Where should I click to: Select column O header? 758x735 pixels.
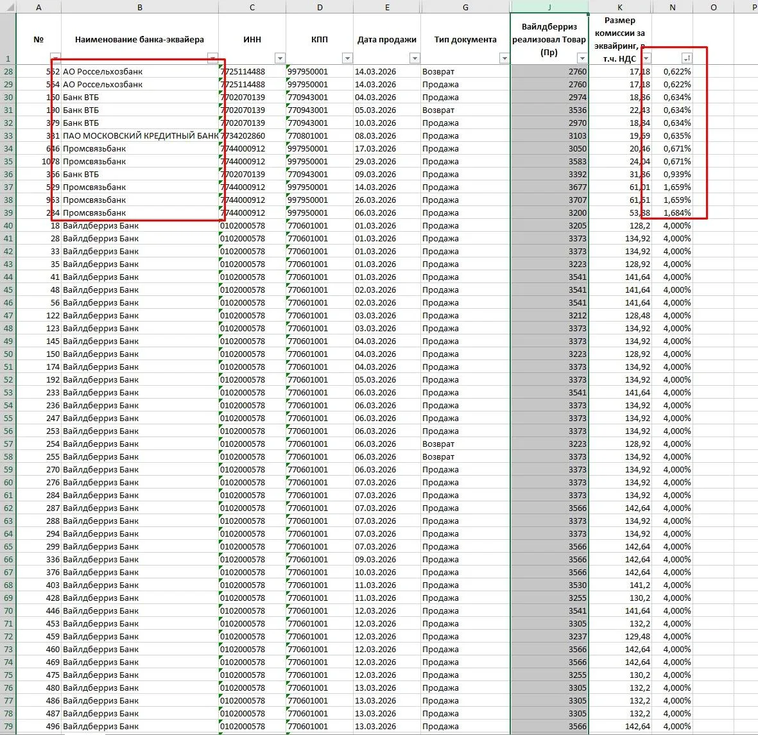pyautogui.click(x=714, y=7)
